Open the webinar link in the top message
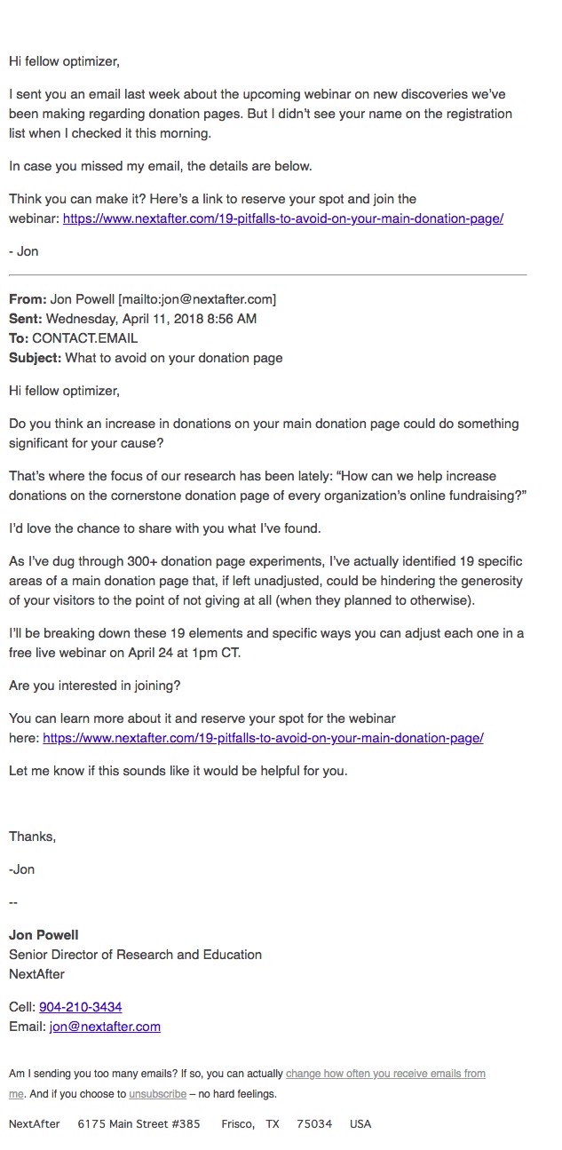 [x=282, y=218]
